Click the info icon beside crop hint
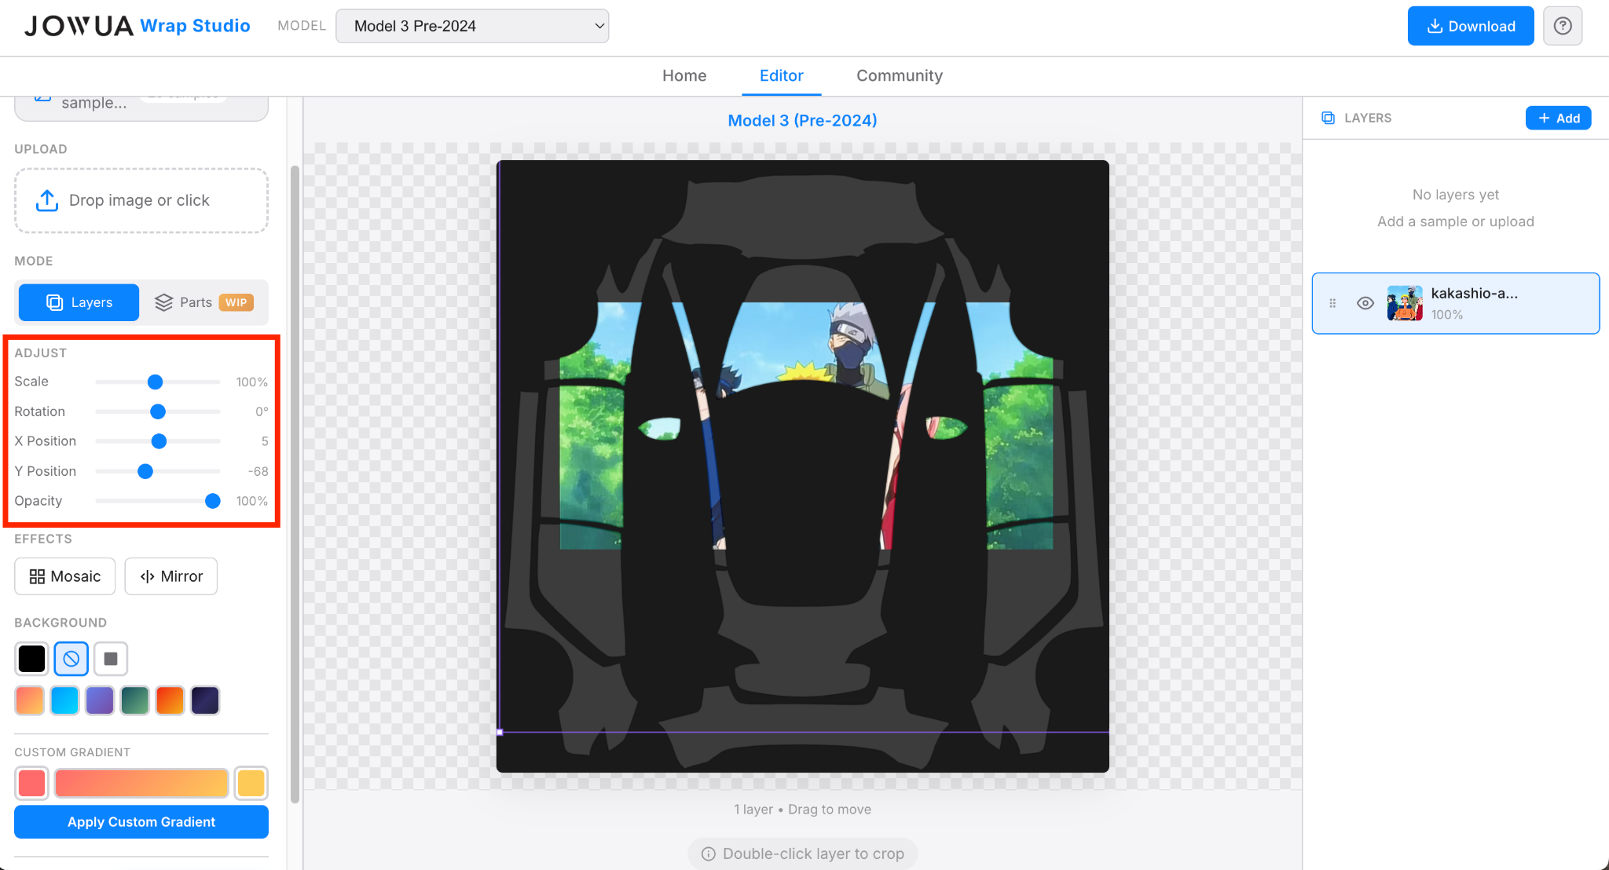The width and height of the screenshot is (1609, 870). click(x=708, y=854)
